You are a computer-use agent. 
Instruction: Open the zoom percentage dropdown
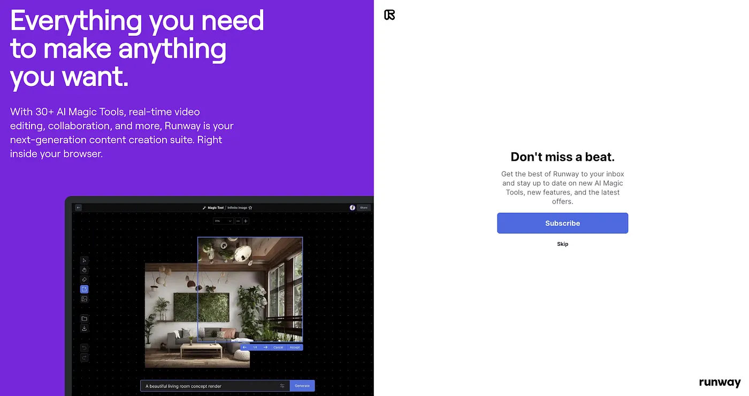[223, 221]
